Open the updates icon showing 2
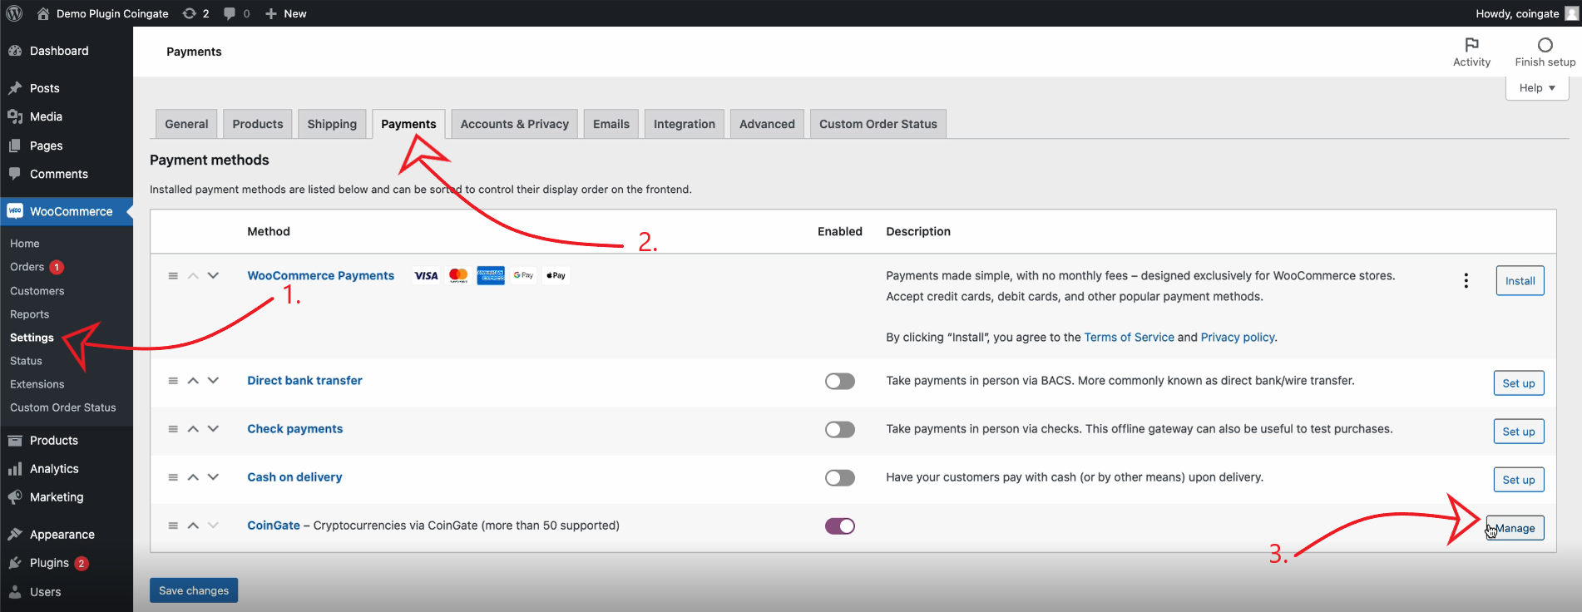This screenshot has width=1582, height=612. click(196, 13)
